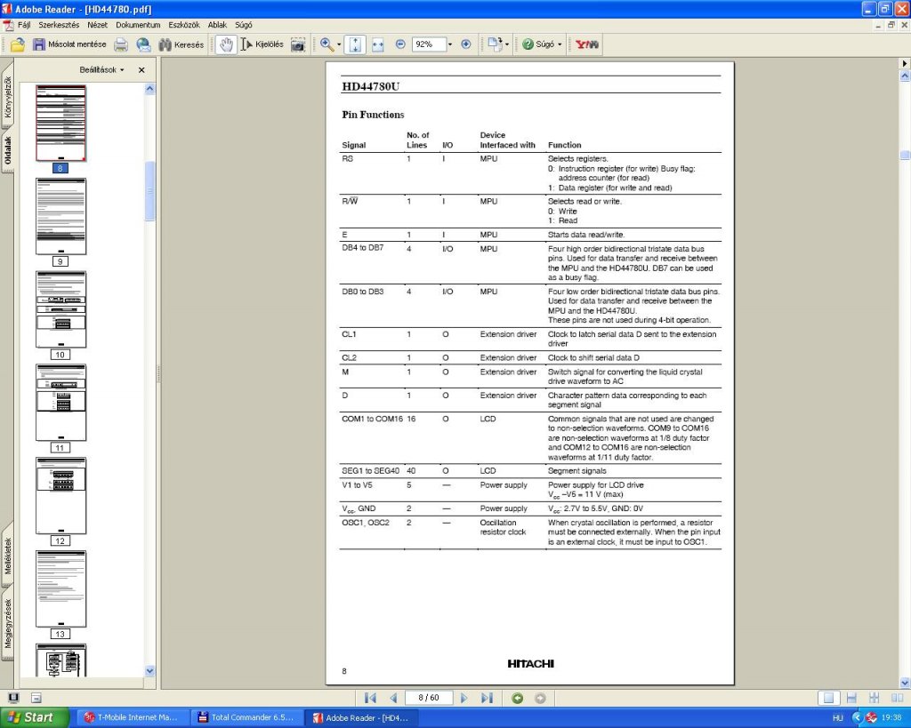Open a file with the folder icon

click(x=18, y=44)
